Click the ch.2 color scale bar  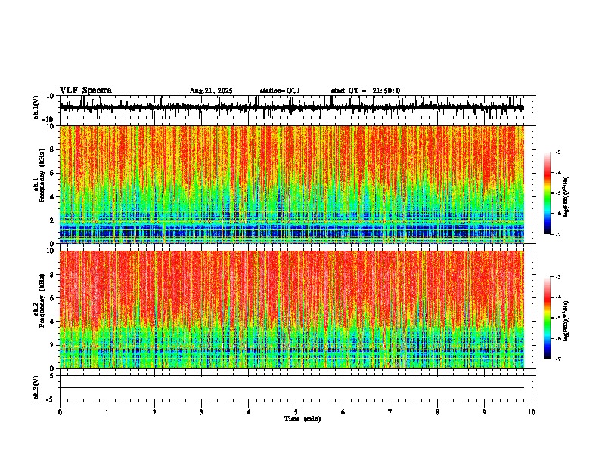point(548,318)
